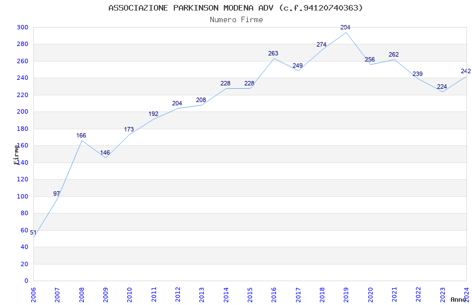Click the x-axis year 2019

click(x=346, y=295)
